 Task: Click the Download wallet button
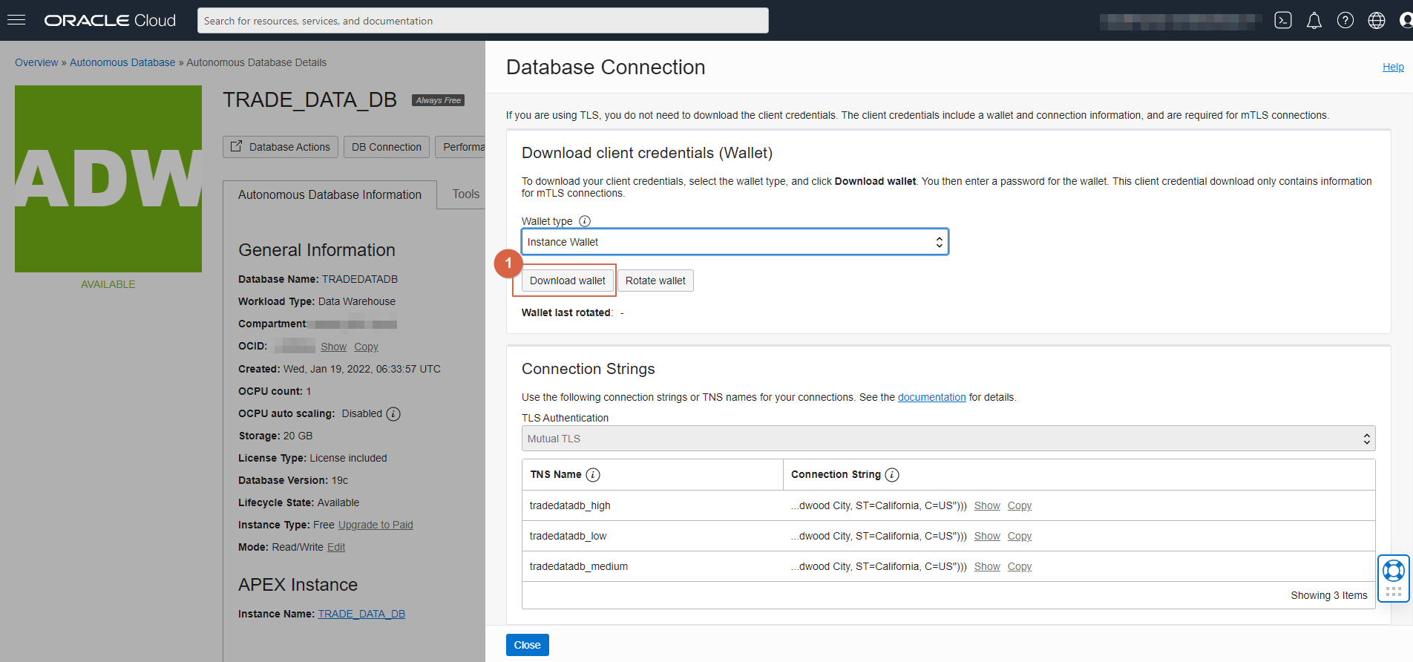click(x=568, y=281)
